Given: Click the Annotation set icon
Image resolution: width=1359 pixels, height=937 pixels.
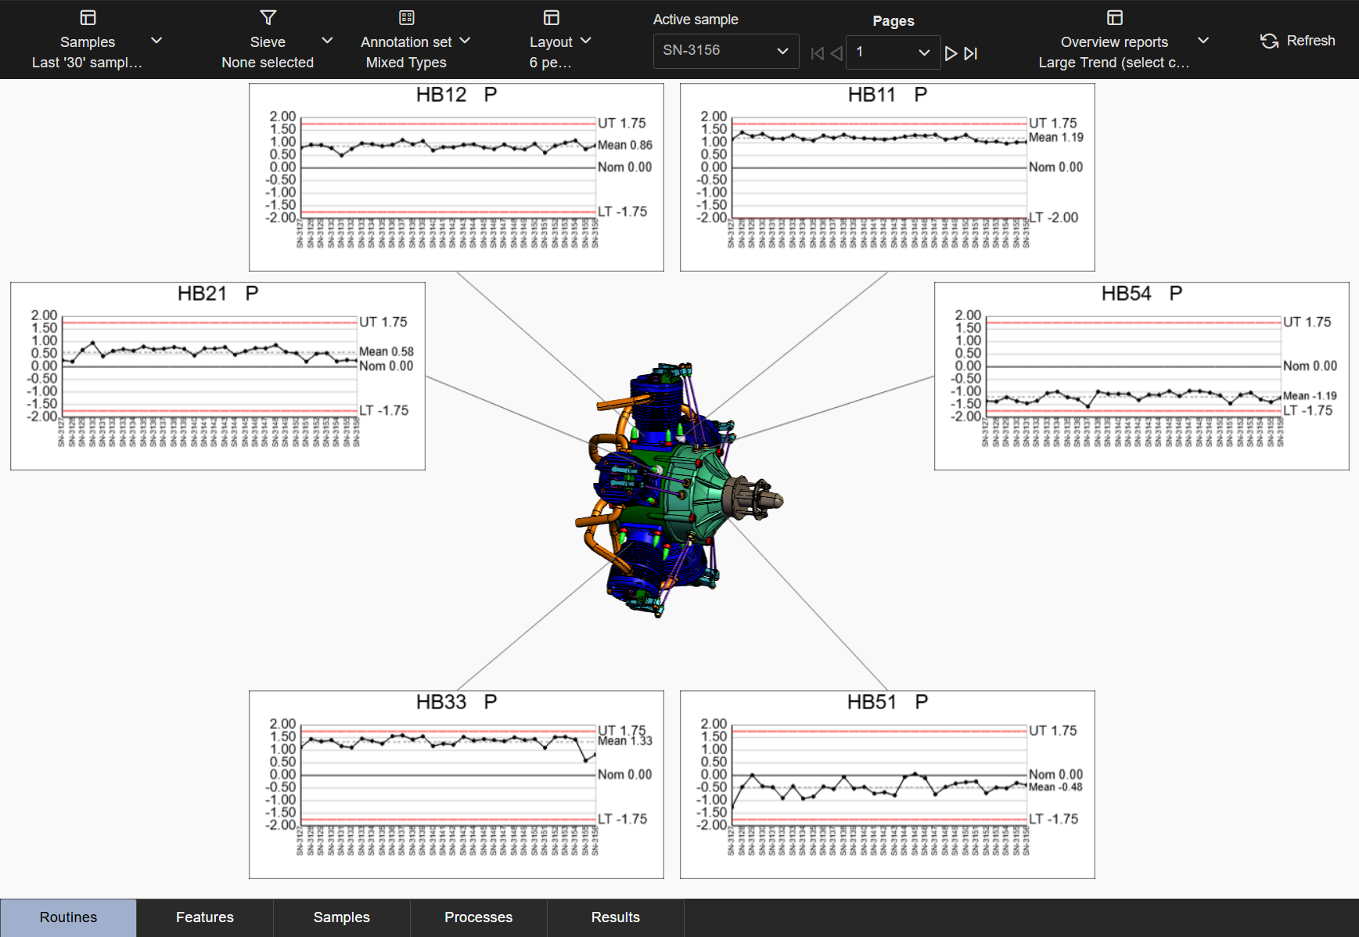Looking at the screenshot, I should pos(406,18).
